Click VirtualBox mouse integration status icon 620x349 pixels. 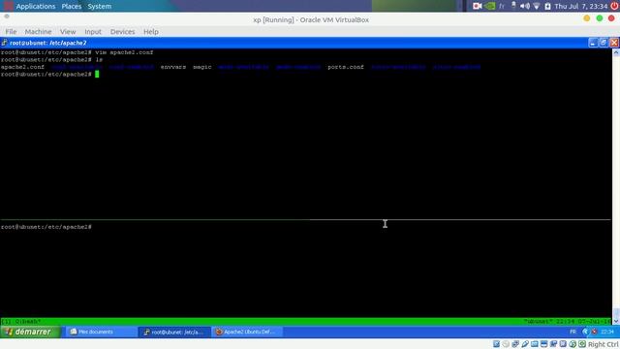[x=573, y=344]
